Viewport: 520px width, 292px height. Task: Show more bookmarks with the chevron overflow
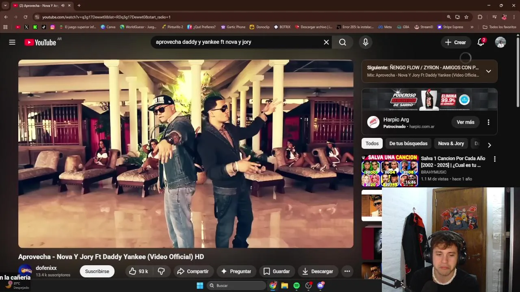(472, 27)
